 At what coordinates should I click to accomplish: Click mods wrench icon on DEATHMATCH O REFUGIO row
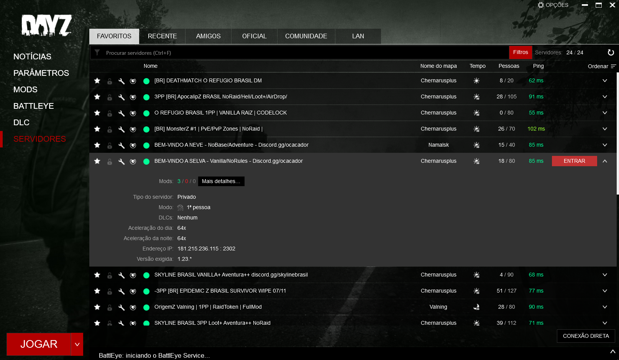pos(122,81)
